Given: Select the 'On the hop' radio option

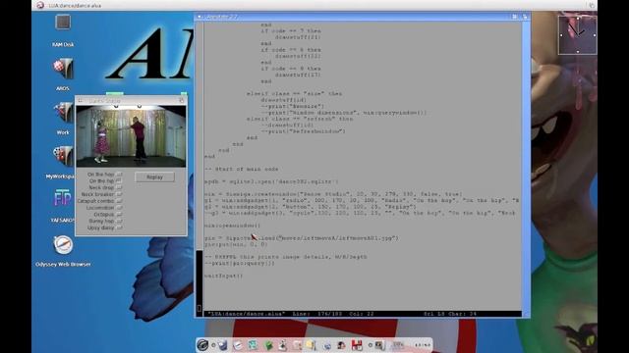Looking at the screenshot, I should (x=119, y=175).
